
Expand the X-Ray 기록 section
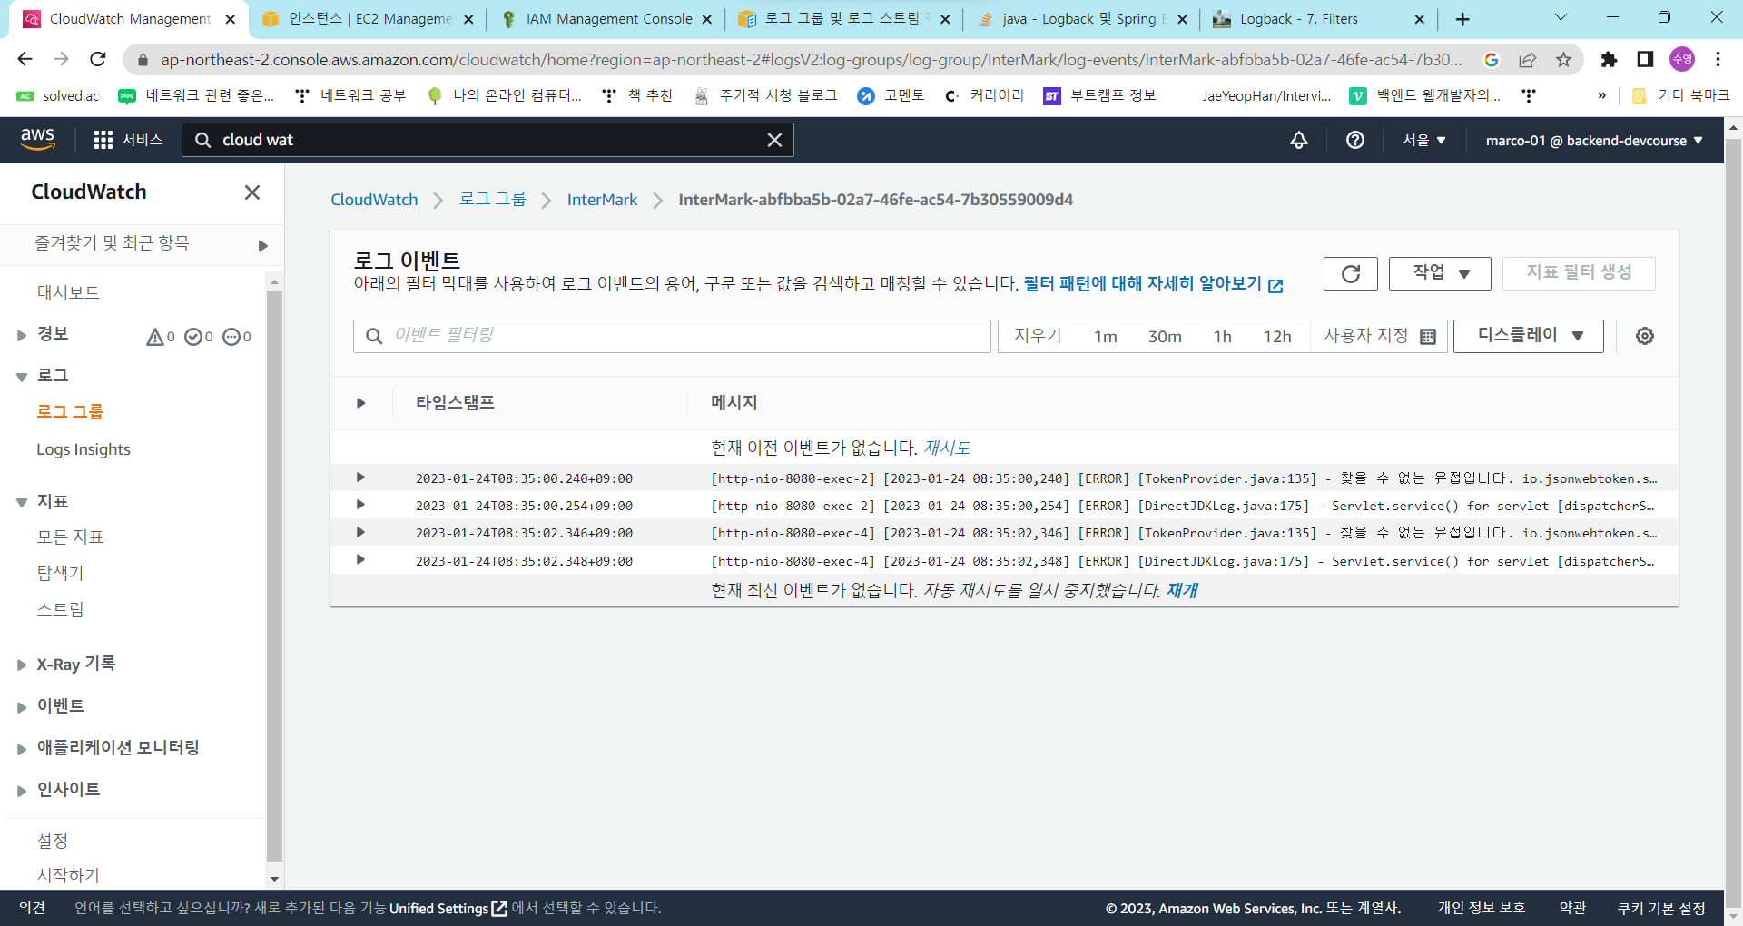(x=22, y=665)
